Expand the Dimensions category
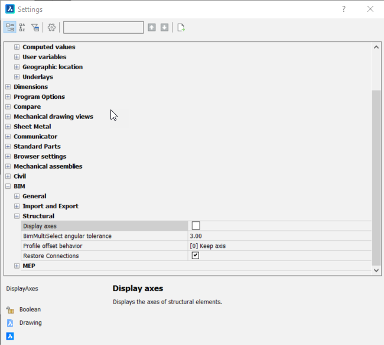The width and height of the screenshot is (384, 345). click(x=8, y=87)
